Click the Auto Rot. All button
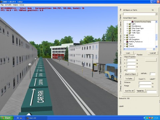The height and width of the screenshot is (120, 160). pos(129,91)
